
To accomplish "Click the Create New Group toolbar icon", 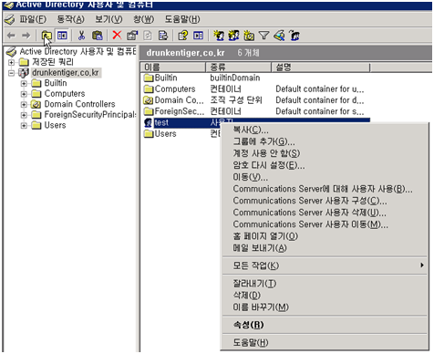I will pos(233,36).
